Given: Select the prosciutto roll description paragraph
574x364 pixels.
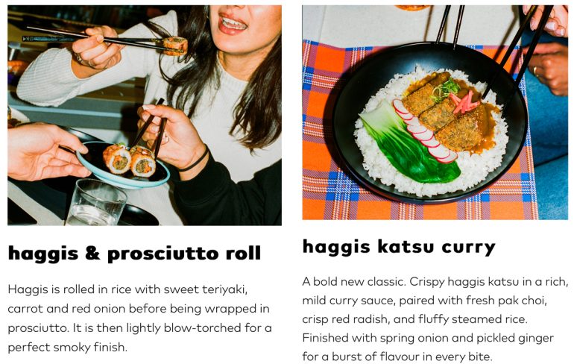Looking at the screenshot, I should [x=140, y=318].
